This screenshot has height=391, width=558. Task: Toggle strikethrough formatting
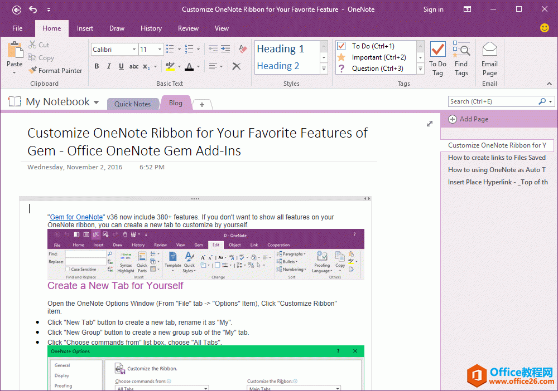[134, 66]
